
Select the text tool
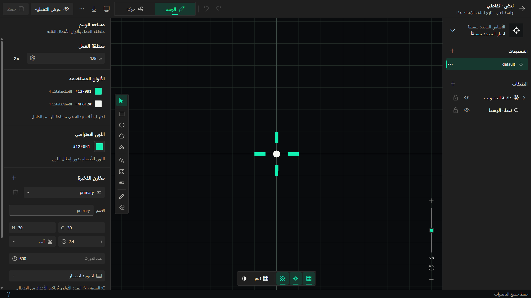click(121, 161)
